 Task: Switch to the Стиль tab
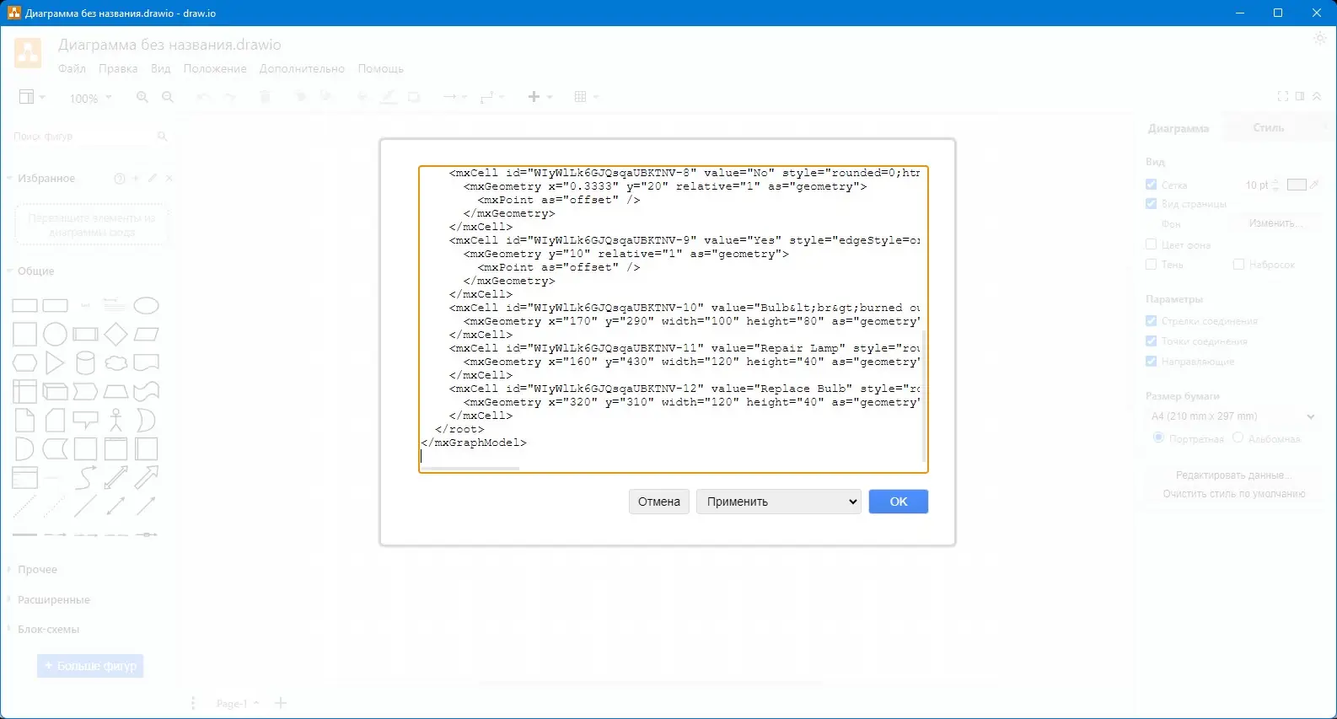point(1268,128)
